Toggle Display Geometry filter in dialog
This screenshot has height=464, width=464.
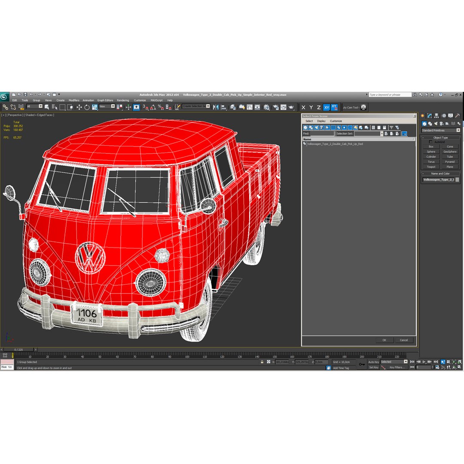tap(305, 128)
